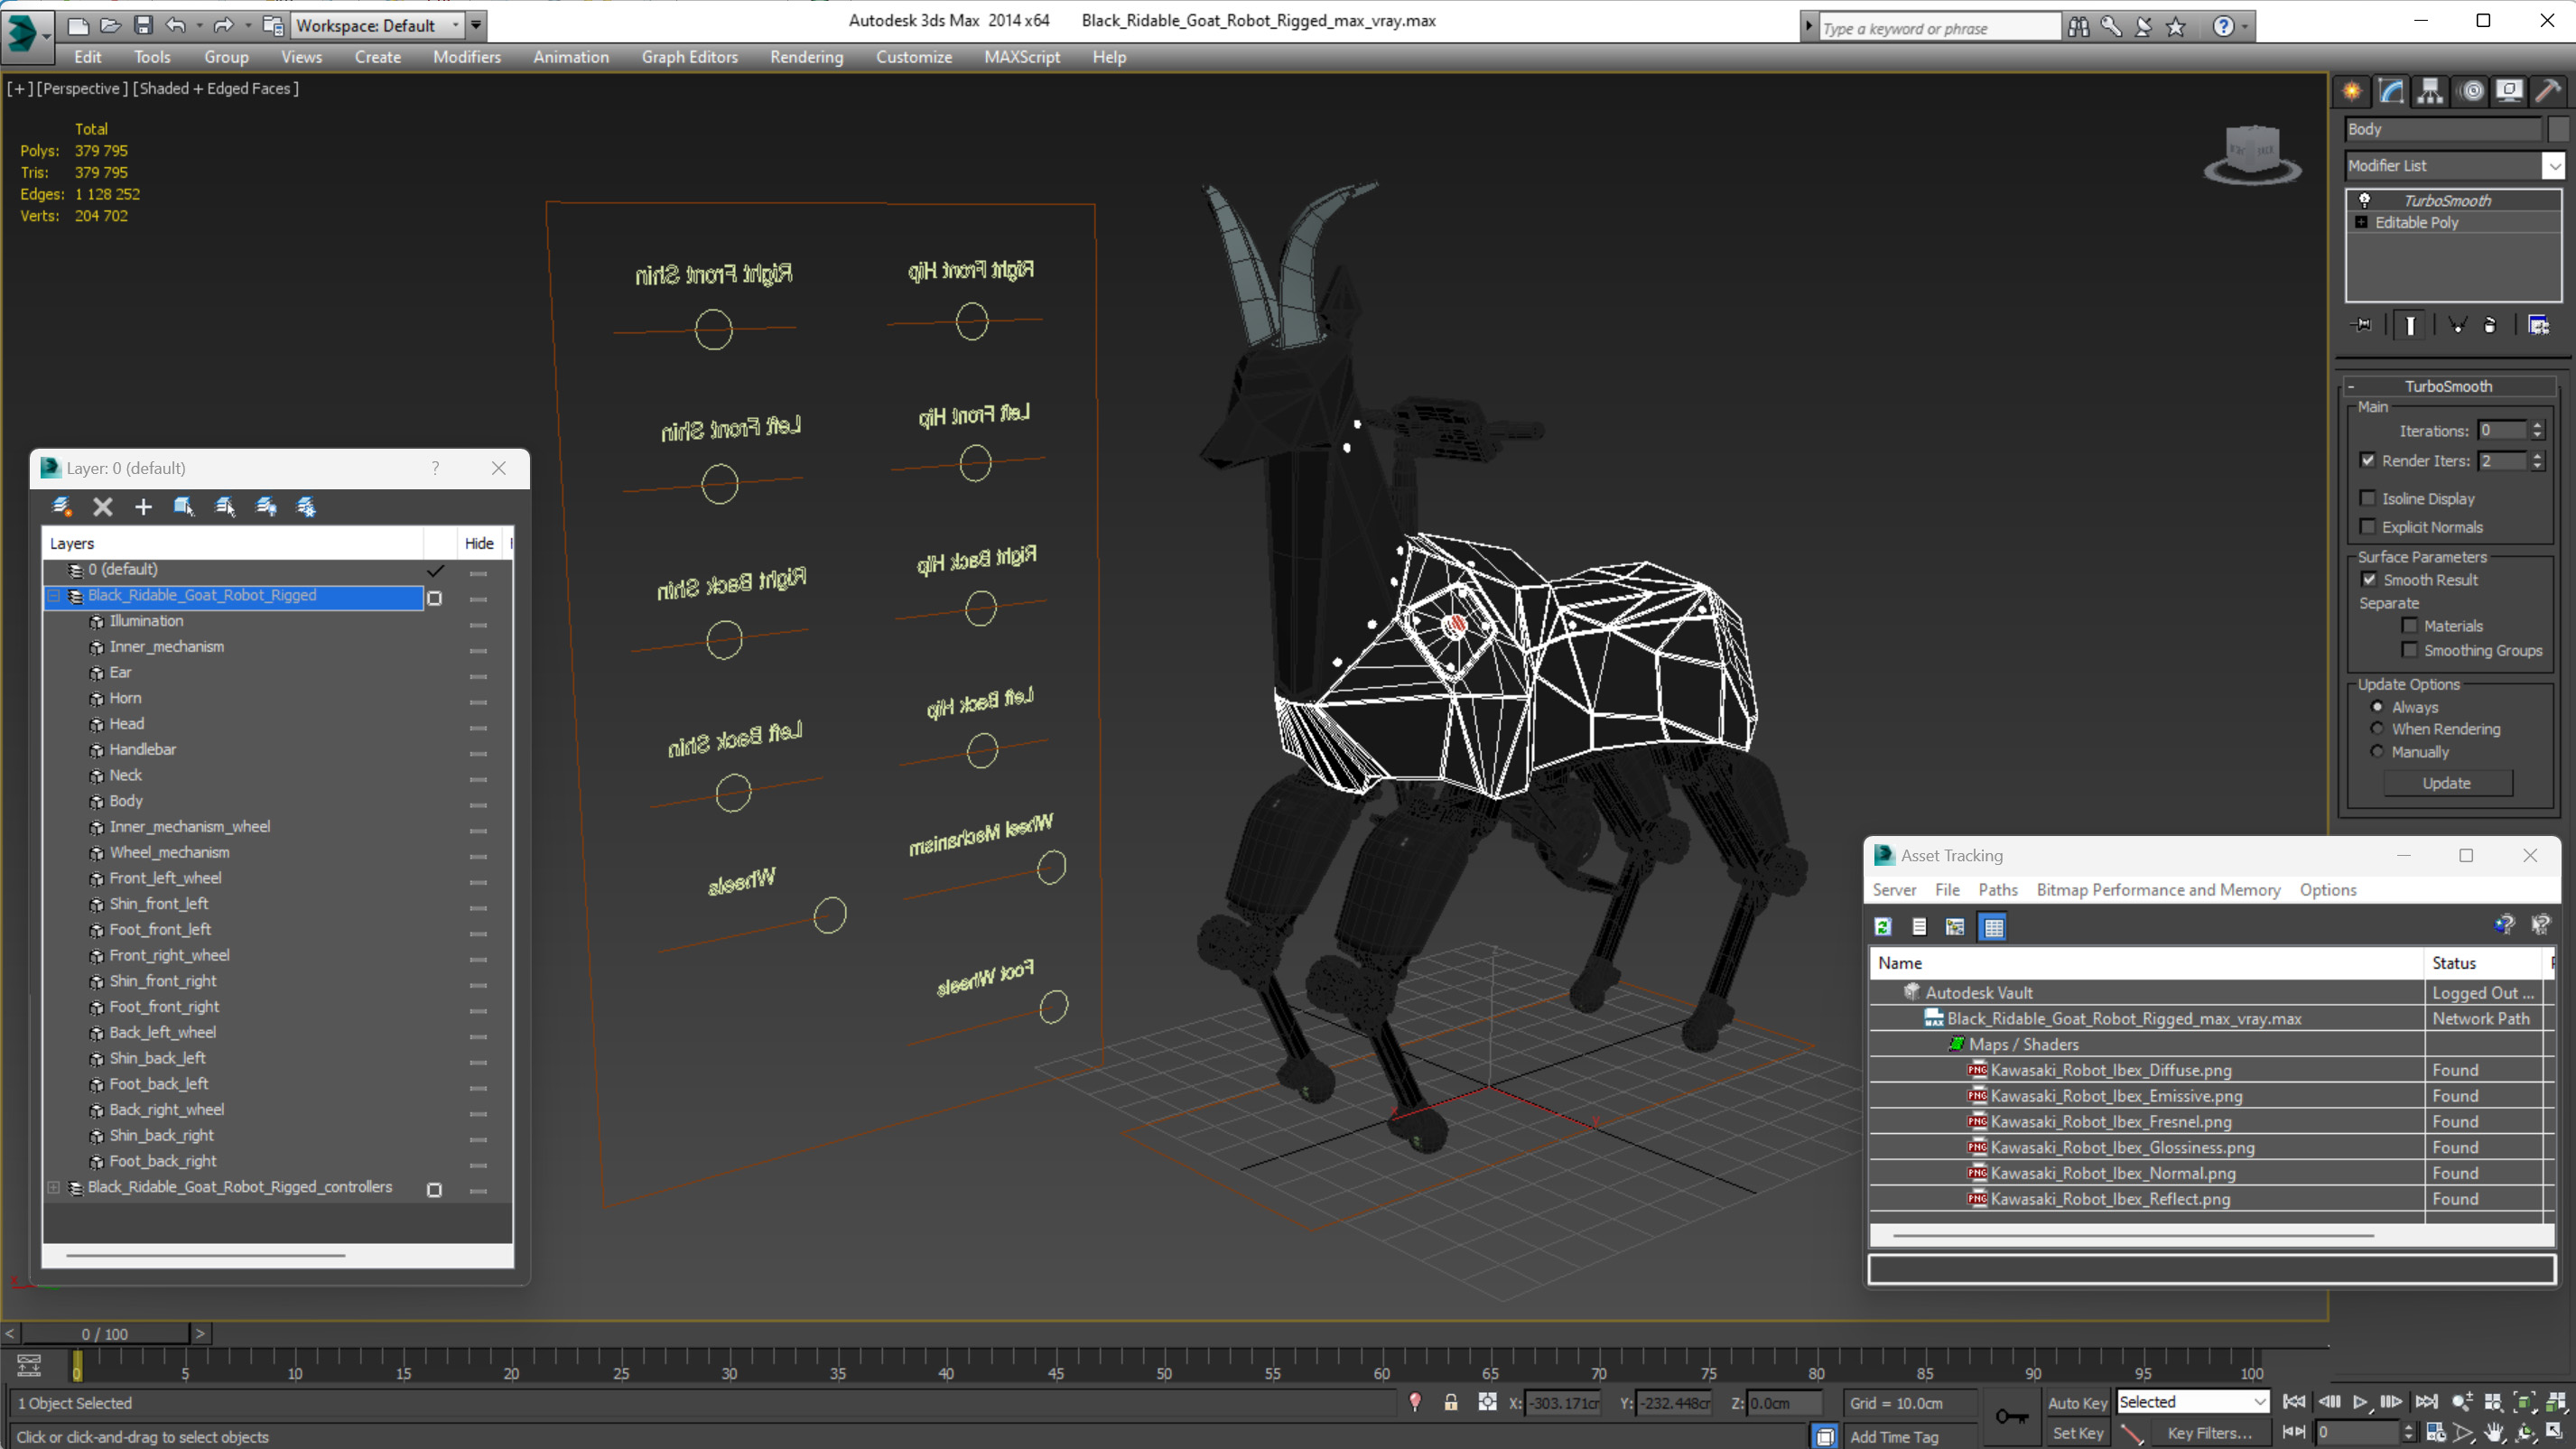
Task: Open the Modifier List dropdown
Action: point(2554,166)
